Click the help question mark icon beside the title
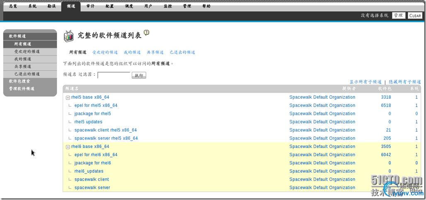 (147, 33)
